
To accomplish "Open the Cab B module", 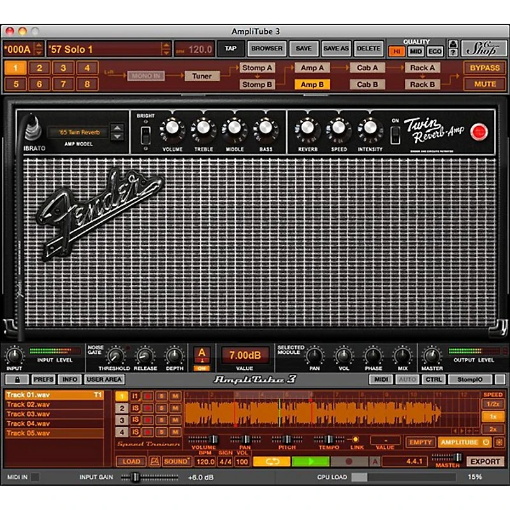I will pos(367,85).
